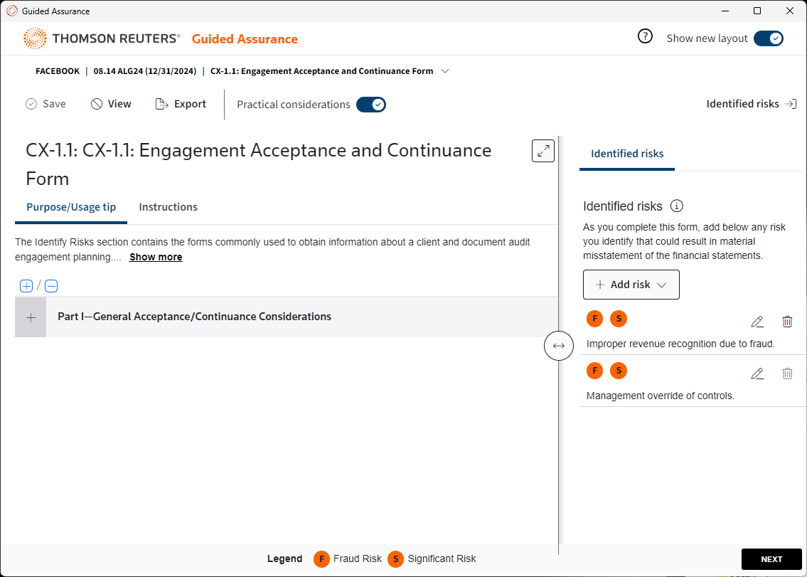Expand Part I General Acceptance/Continuance Considerations
Image resolution: width=807 pixels, height=577 pixels.
click(31, 317)
